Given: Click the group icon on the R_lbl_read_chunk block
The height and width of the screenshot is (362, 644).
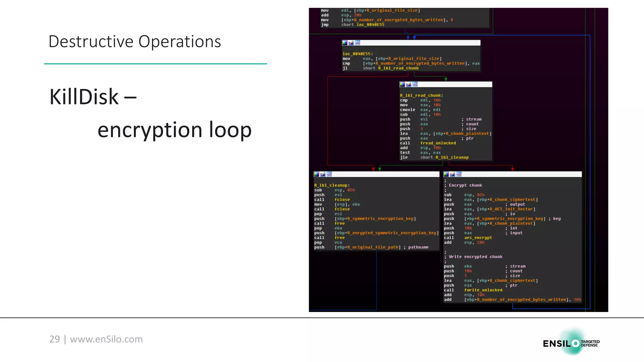Looking at the screenshot, I should click(x=415, y=84).
